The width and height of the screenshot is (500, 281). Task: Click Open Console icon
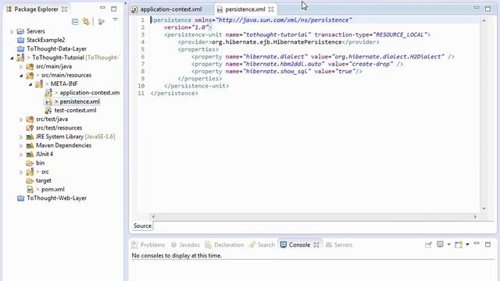click(459, 244)
